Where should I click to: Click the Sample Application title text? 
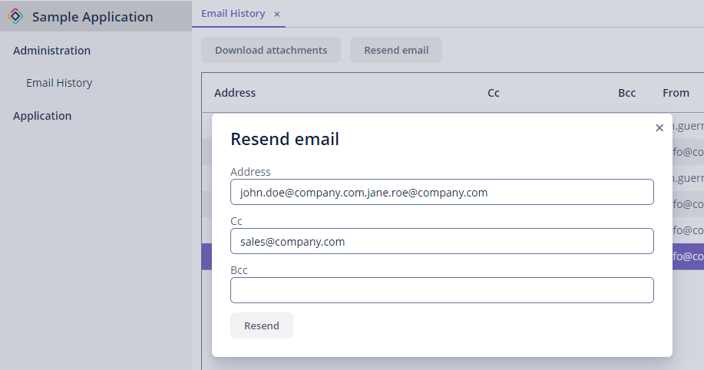(92, 17)
